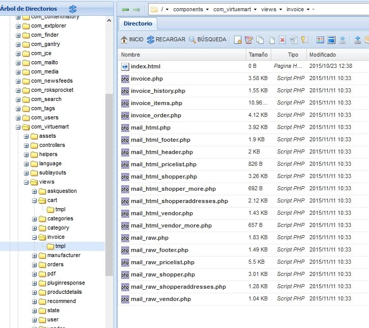The image size is (369, 328).
Task: Click the key permissions toolbar icon
Action: tap(305, 40)
